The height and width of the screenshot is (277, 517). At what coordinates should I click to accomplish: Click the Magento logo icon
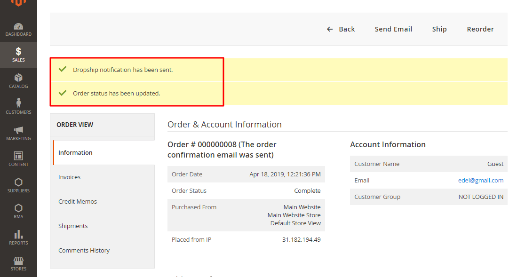click(18, 3)
